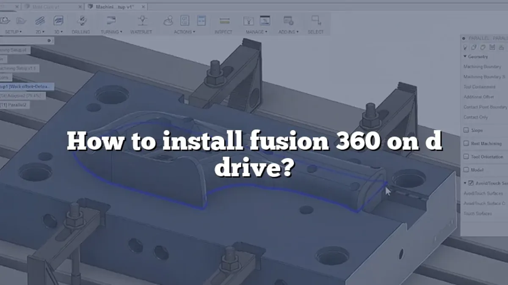Select the Machining Boundary option
The height and width of the screenshot is (285, 508).
(482, 67)
